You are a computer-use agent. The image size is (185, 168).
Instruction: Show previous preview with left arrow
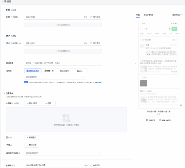click(136, 64)
